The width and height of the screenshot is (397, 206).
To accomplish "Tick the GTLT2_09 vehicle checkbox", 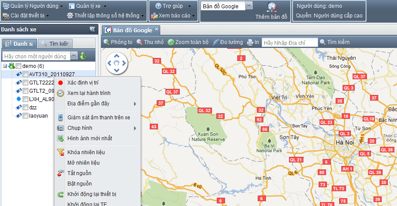I will coord(25,91).
